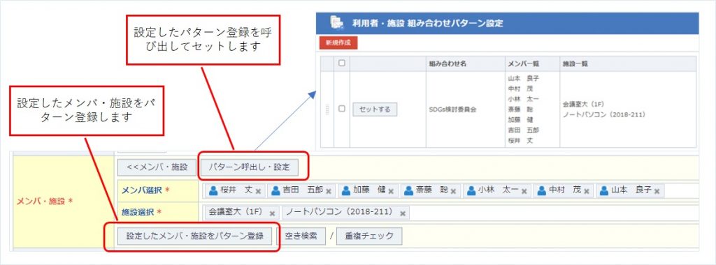Click the user icon of 山本 良子
716x265 pixels.
pyautogui.click(x=605, y=190)
